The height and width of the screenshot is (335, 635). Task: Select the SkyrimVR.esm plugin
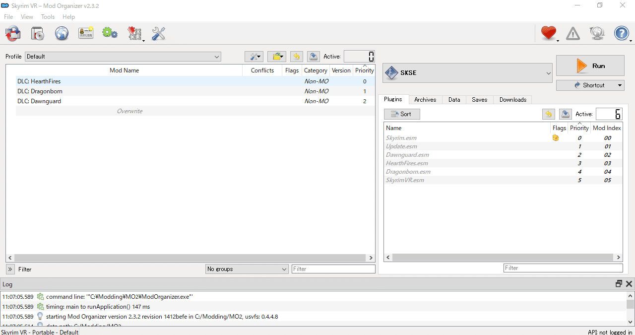click(503, 180)
